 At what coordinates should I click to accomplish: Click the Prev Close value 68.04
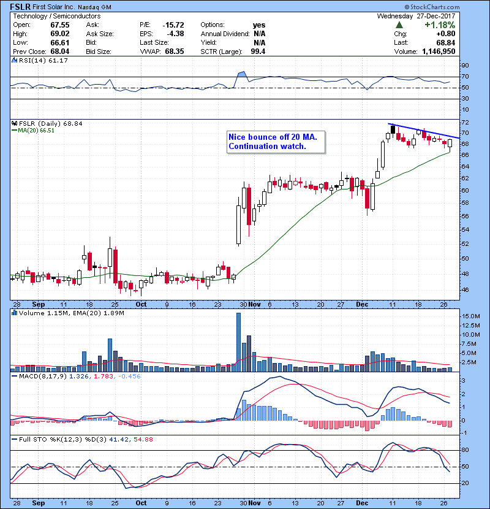coord(60,52)
